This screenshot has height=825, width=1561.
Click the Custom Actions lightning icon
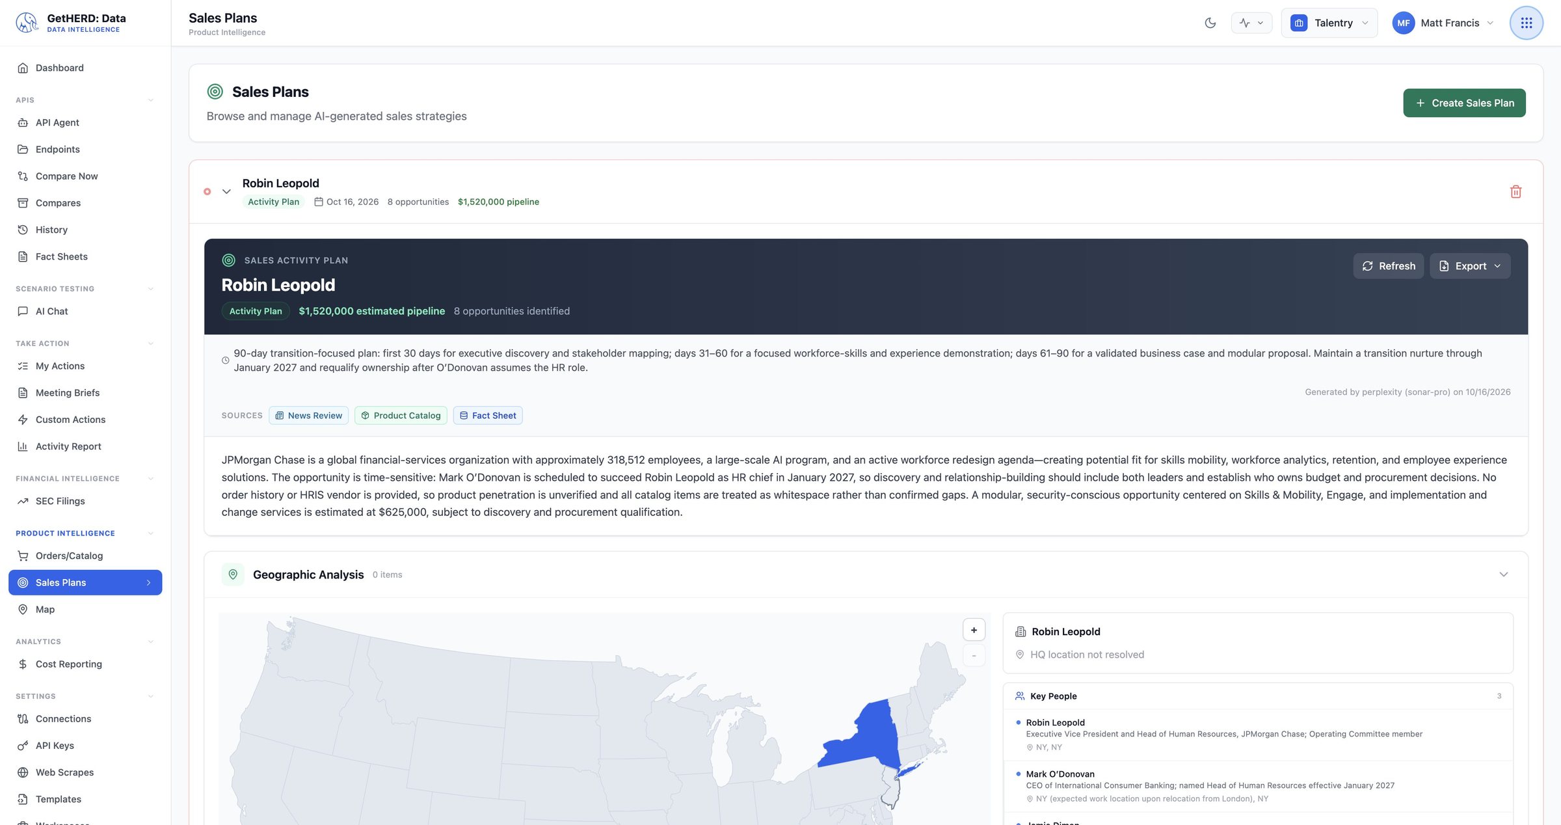(23, 420)
